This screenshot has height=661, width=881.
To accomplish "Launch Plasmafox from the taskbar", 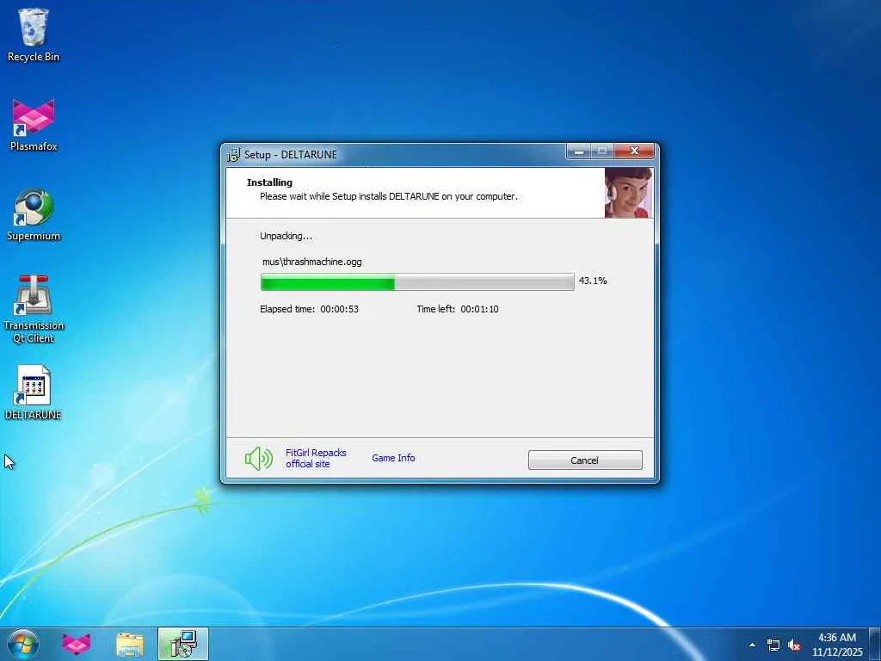I will coord(77,644).
